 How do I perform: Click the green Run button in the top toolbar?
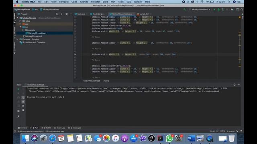214,10
